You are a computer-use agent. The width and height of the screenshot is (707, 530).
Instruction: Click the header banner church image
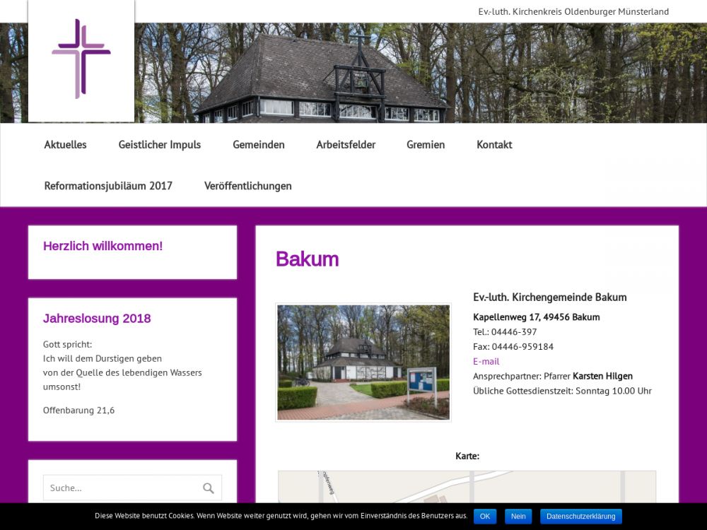coord(424,74)
